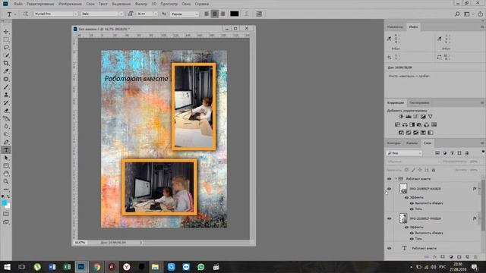Image resolution: width=486 pixels, height=273 pixels.
Task: Toggle stroke effect on second IMG layer
Action: pos(412,233)
